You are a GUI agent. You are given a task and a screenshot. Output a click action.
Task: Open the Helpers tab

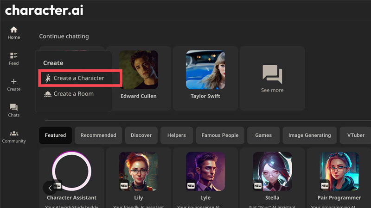pos(177,135)
